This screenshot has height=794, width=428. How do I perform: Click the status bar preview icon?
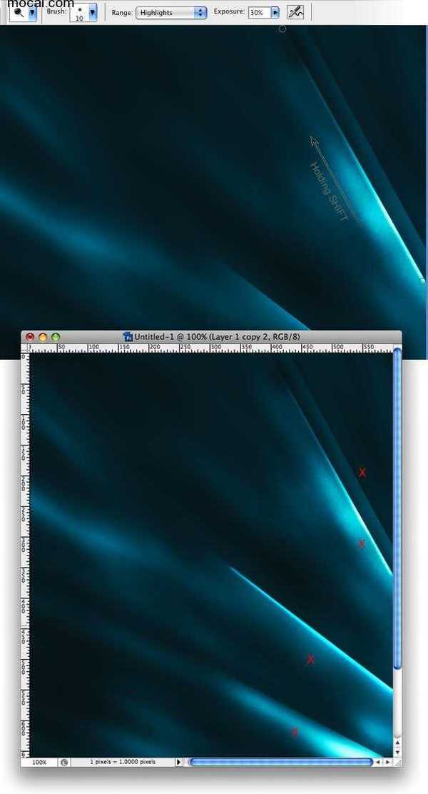click(64, 762)
